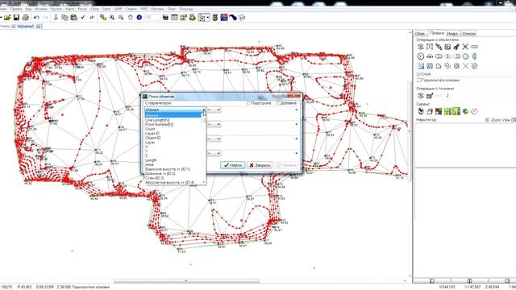Open the table grid toolbar icon
516x290 pixels.
coord(174,18)
